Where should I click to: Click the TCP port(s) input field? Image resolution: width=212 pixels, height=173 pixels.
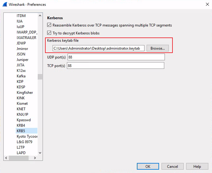coord(116,65)
